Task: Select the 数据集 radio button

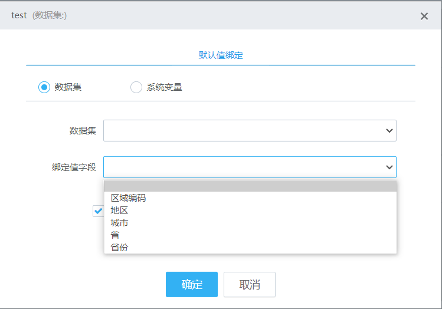Action: tap(44, 87)
